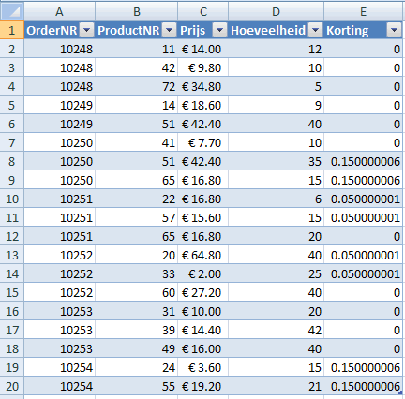Select row 8 header

12,161
